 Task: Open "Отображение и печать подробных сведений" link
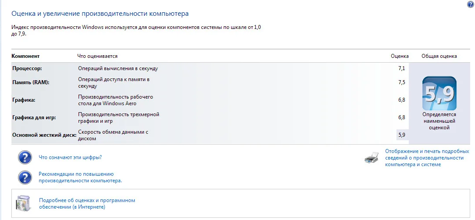click(427, 158)
